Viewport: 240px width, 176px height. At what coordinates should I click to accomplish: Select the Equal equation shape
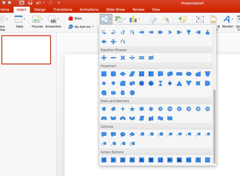(x=142, y=58)
